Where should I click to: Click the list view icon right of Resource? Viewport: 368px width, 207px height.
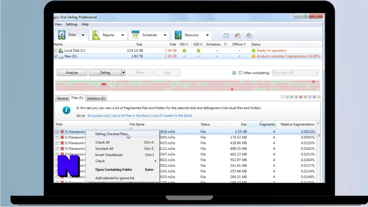[x=226, y=35]
